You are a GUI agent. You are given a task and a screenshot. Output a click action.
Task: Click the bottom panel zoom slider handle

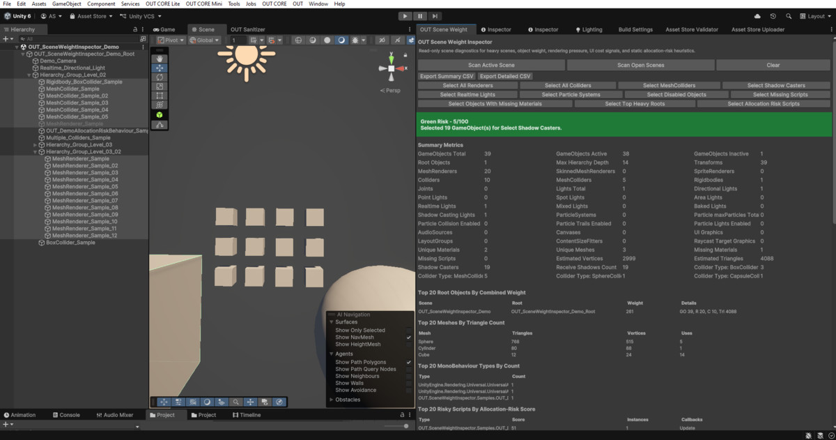[406, 425]
